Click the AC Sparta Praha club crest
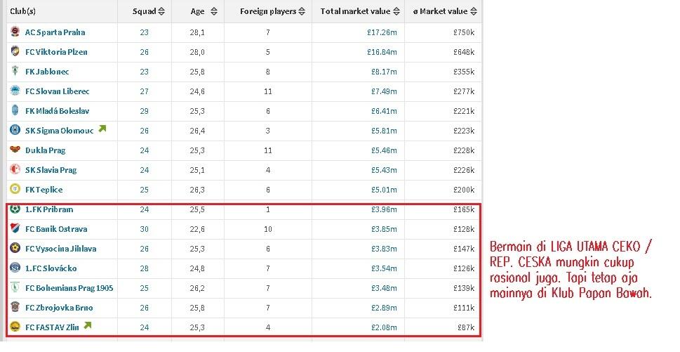 pos(15,32)
